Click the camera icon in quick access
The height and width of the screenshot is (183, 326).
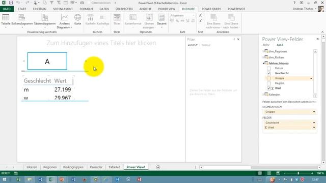coord(82,3)
